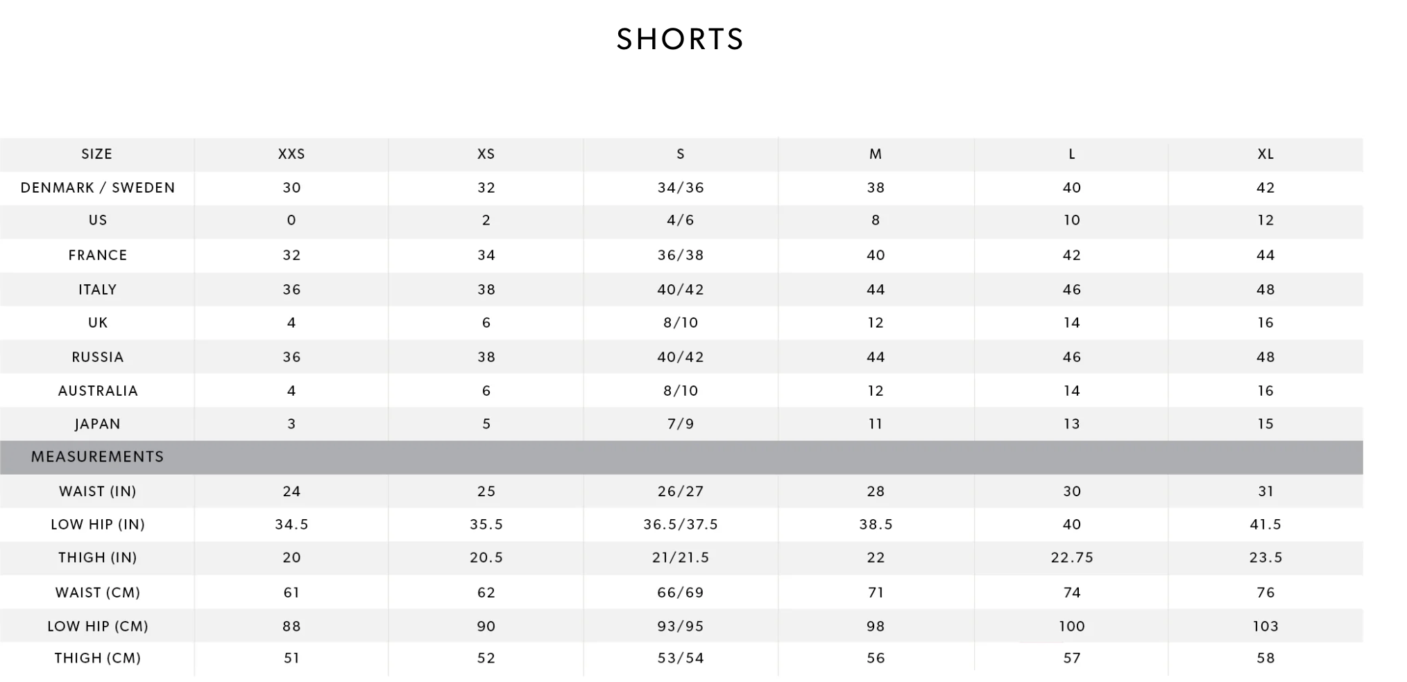Click the THIGH (CM) row label

click(x=98, y=658)
